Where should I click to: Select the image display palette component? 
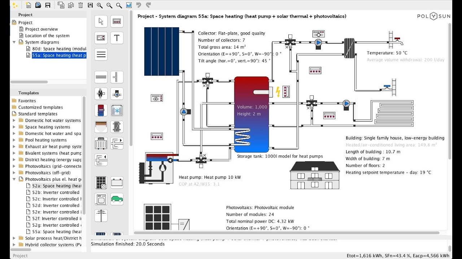click(x=101, y=38)
